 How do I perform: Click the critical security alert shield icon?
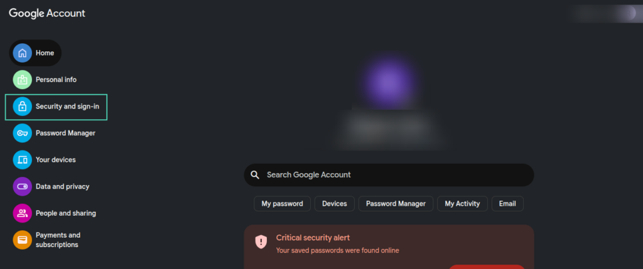click(x=261, y=242)
